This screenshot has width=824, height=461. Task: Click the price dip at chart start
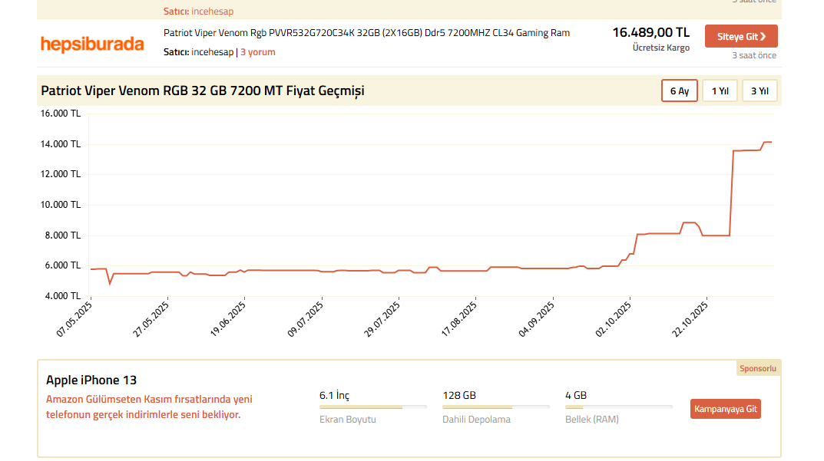110,284
